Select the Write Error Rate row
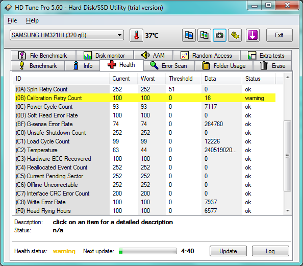Viewport: 303px width, 266px height. coord(144,202)
